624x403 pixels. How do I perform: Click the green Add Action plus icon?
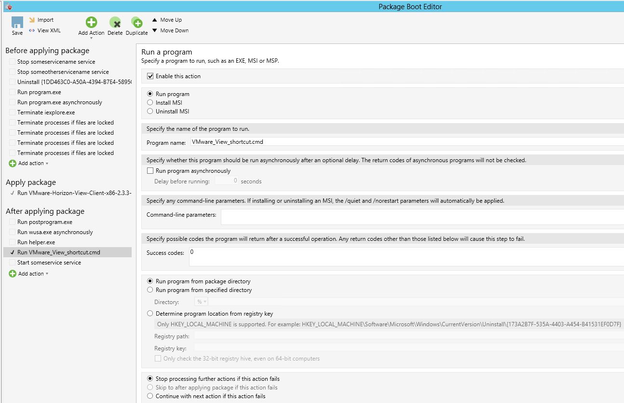pos(91,22)
